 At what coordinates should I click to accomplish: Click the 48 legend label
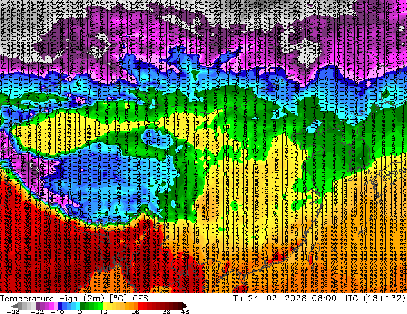185,311
